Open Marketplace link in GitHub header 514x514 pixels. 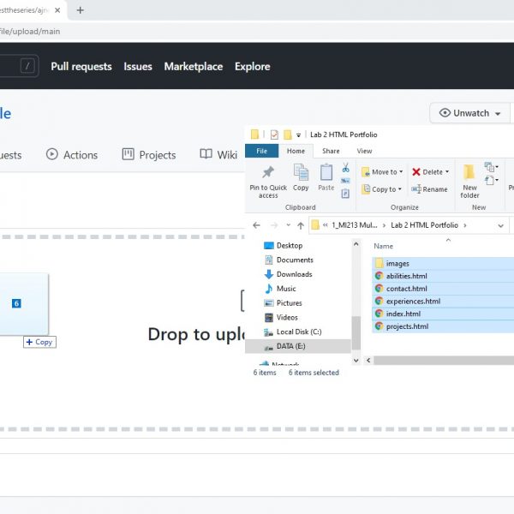click(193, 67)
